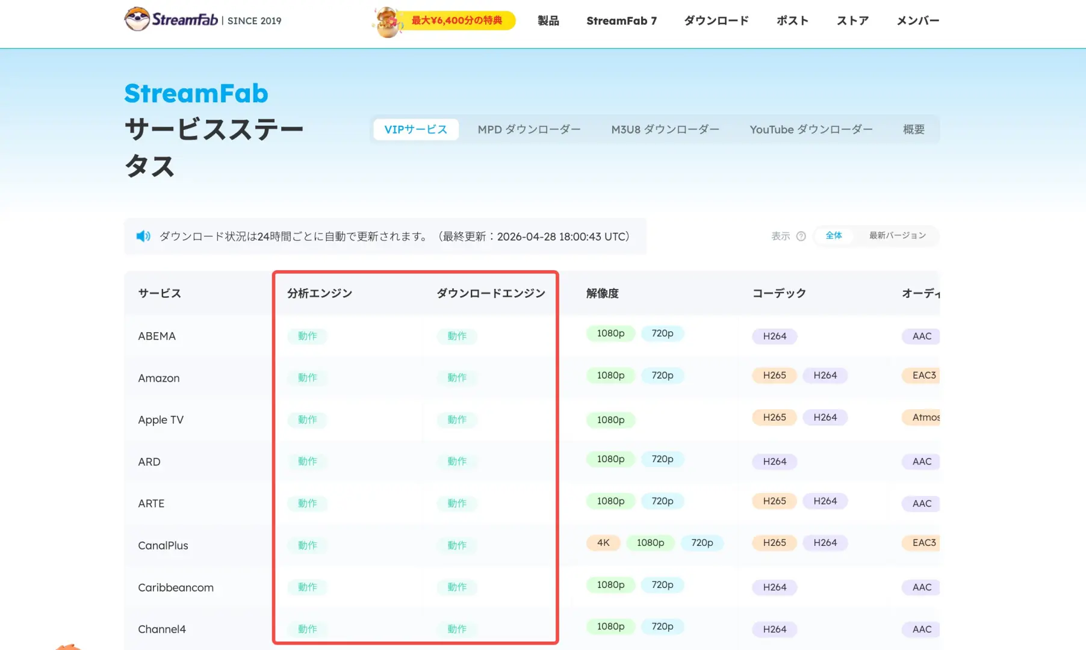
Task: Open the メンバー menu item
Action: (x=918, y=21)
